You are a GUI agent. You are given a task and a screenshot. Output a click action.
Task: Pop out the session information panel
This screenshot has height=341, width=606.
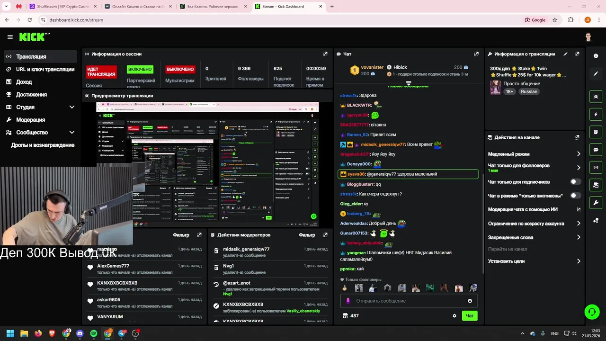pyautogui.click(x=325, y=54)
